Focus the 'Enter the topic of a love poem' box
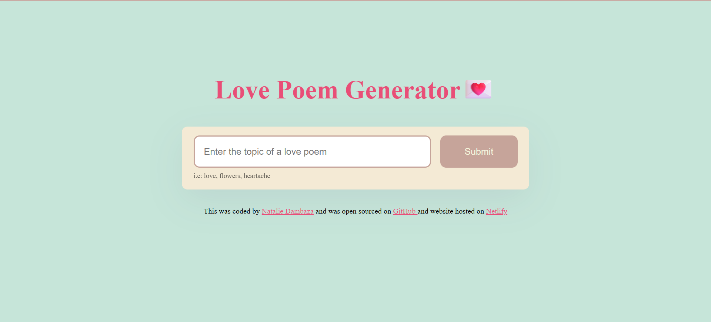The width and height of the screenshot is (711, 322). point(312,151)
